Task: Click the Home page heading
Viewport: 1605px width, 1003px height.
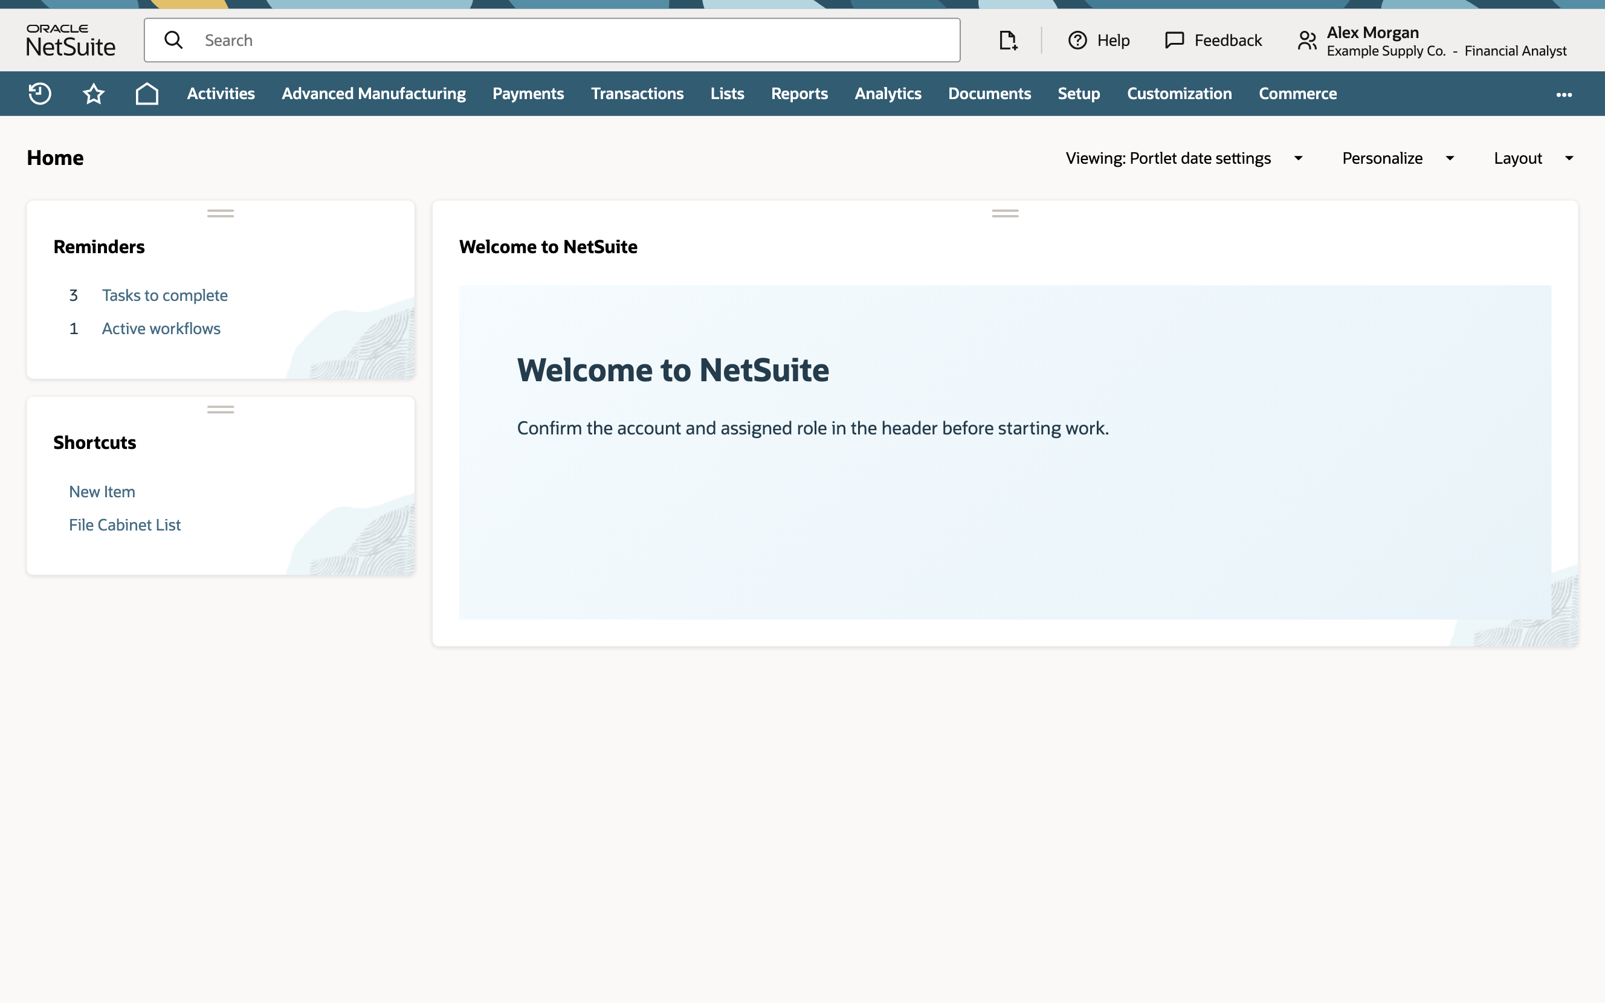Action: [x=55, y=158]
